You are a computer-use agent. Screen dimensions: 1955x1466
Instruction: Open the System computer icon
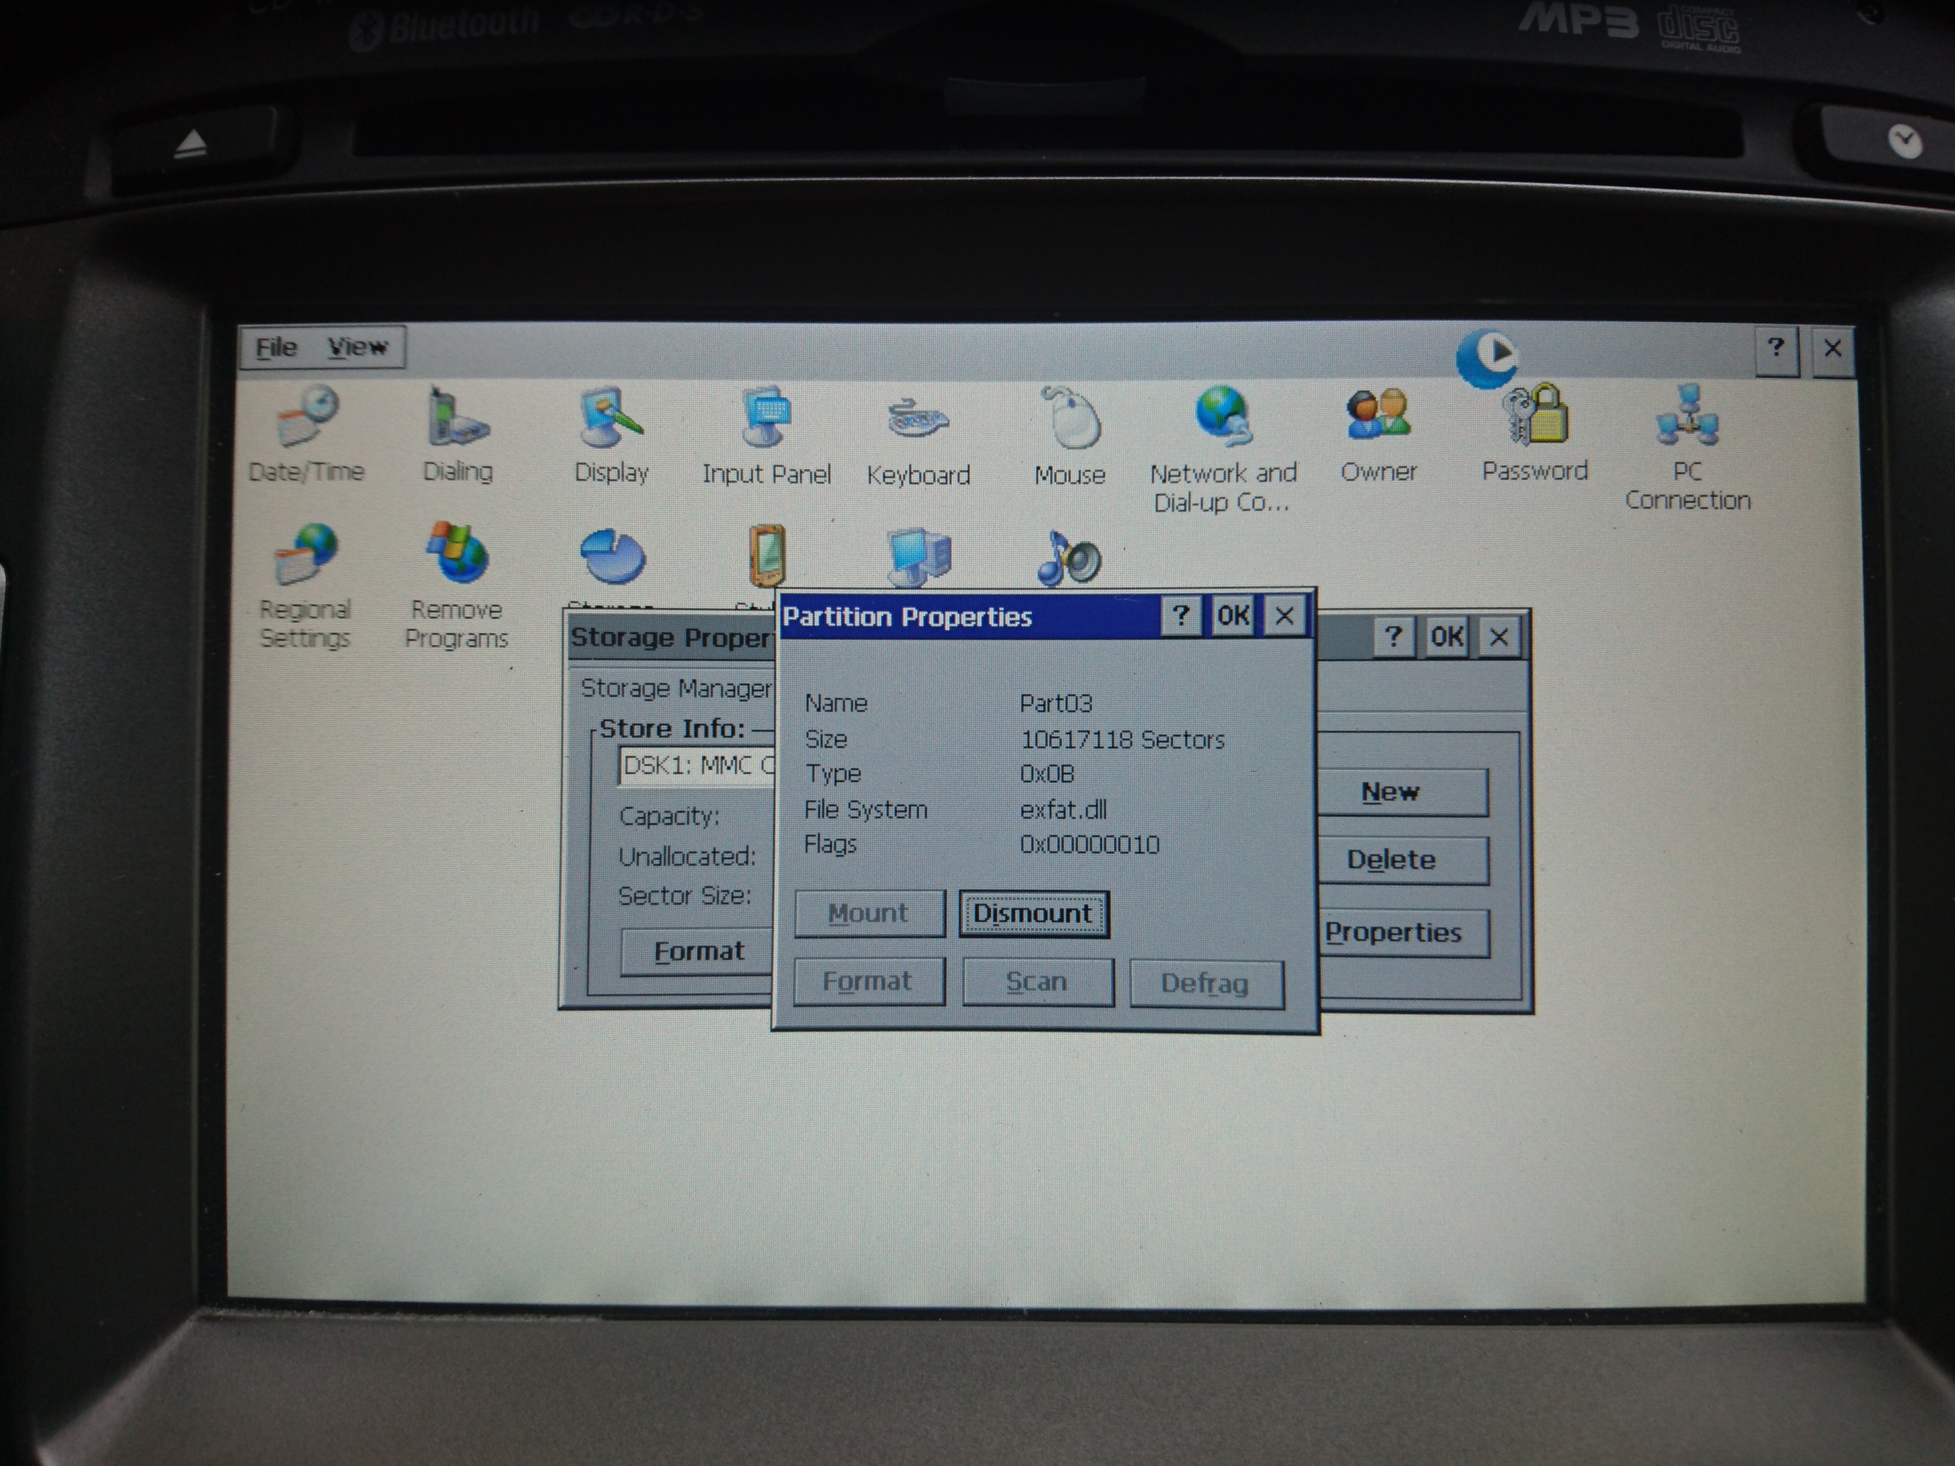(x=919, y=558)
